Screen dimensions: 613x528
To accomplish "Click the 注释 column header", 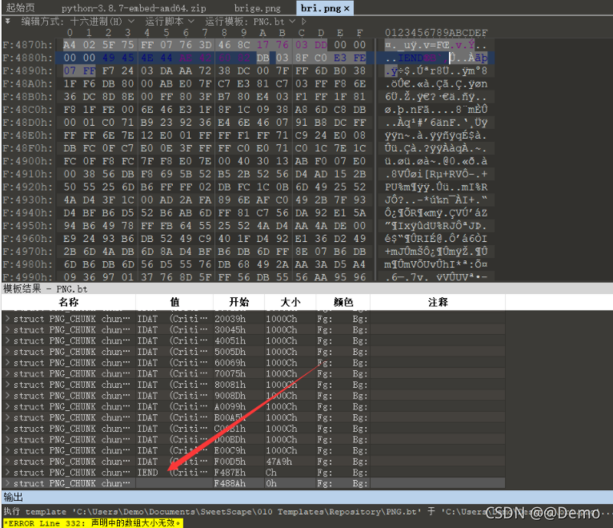I will pyautogui.click(x=438, y=302).
